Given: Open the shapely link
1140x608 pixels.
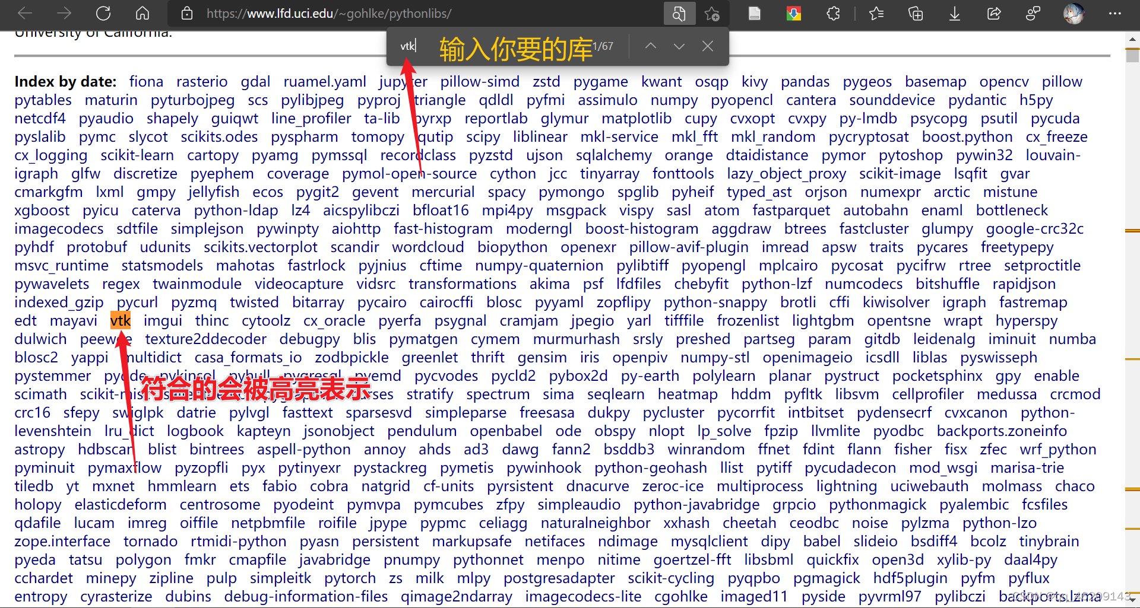Looking at the screenshot, I should coord(172,119).
